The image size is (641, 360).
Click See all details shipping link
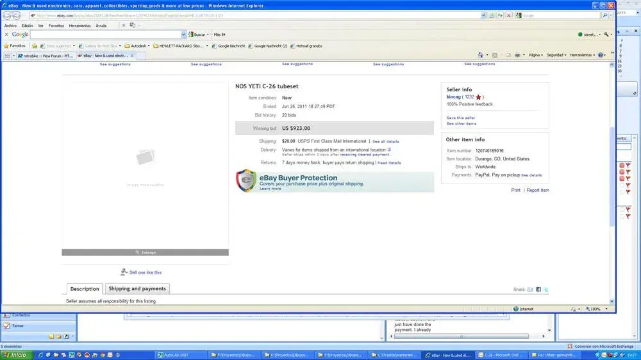pyautogui.click(x=385, y=141)
